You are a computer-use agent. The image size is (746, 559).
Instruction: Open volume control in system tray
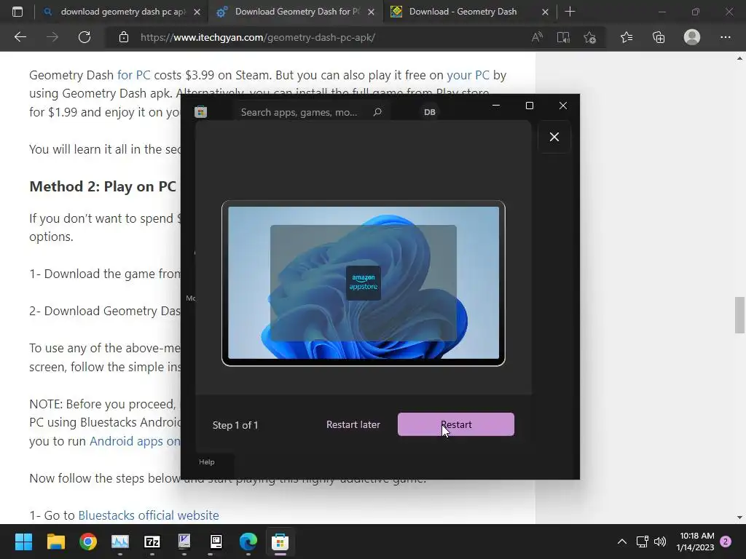[x=660, y=542]
